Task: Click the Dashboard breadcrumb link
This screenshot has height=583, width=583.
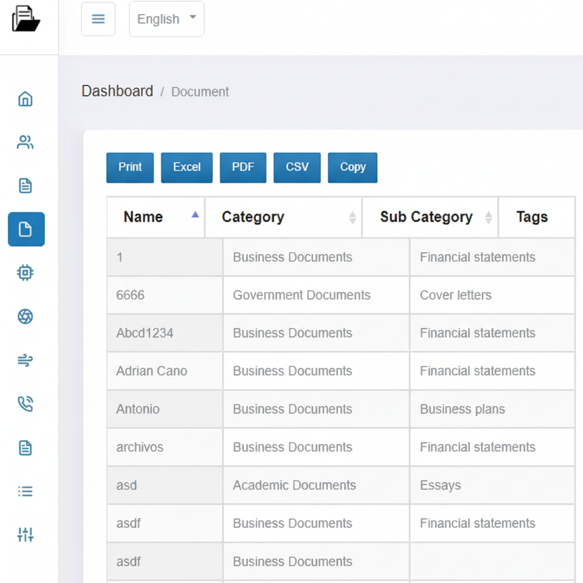Action: click(x=117, y=91)
